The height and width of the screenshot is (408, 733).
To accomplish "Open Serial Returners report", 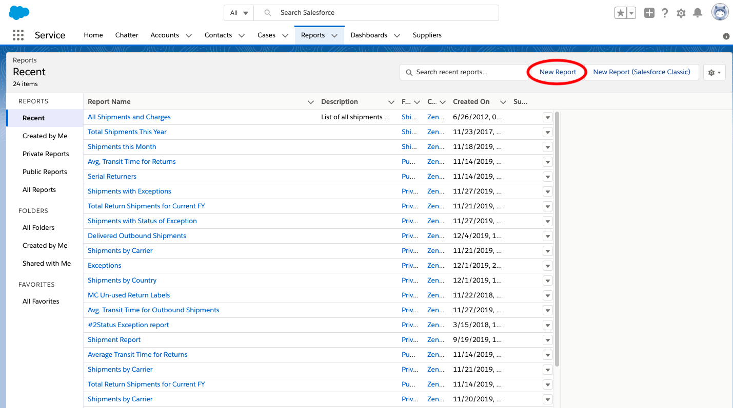I will pos(112,177).
